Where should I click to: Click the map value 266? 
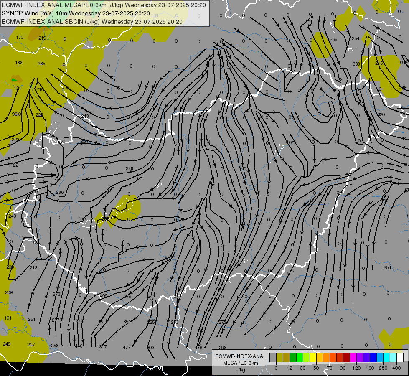[333, 39]
